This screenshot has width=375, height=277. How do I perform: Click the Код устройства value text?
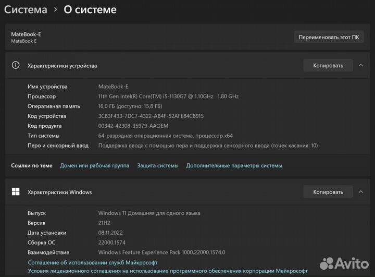click(151, 116)
